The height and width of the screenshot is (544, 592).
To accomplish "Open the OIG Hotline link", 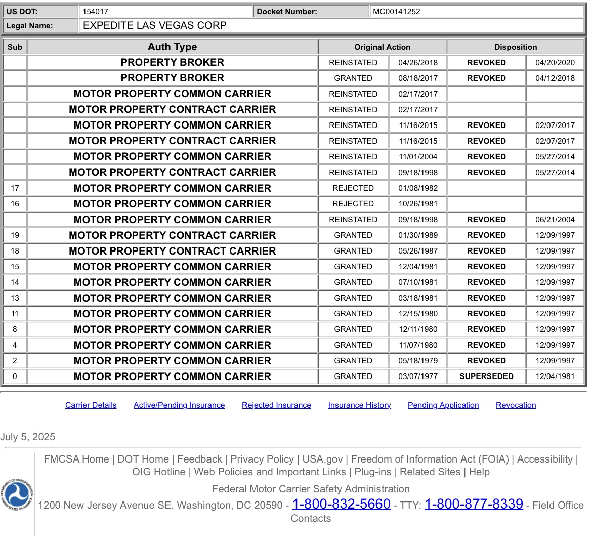I will [x=159, y=472].
